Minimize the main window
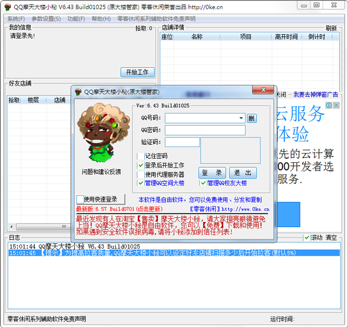Screen dimensions: 348x328 pos(304,5)
